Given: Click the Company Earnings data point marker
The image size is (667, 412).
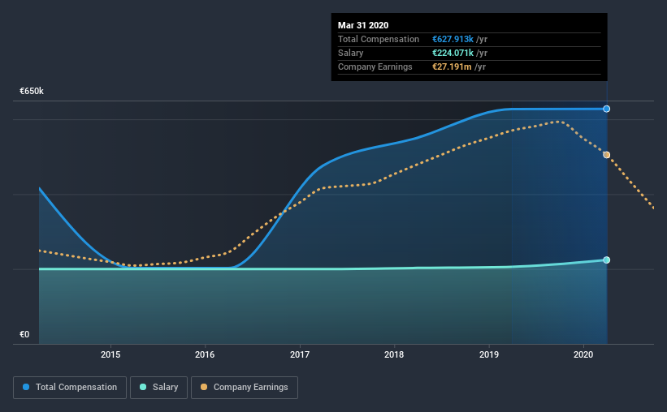Looking at the screenshot, I should click(x=607, y=155).
